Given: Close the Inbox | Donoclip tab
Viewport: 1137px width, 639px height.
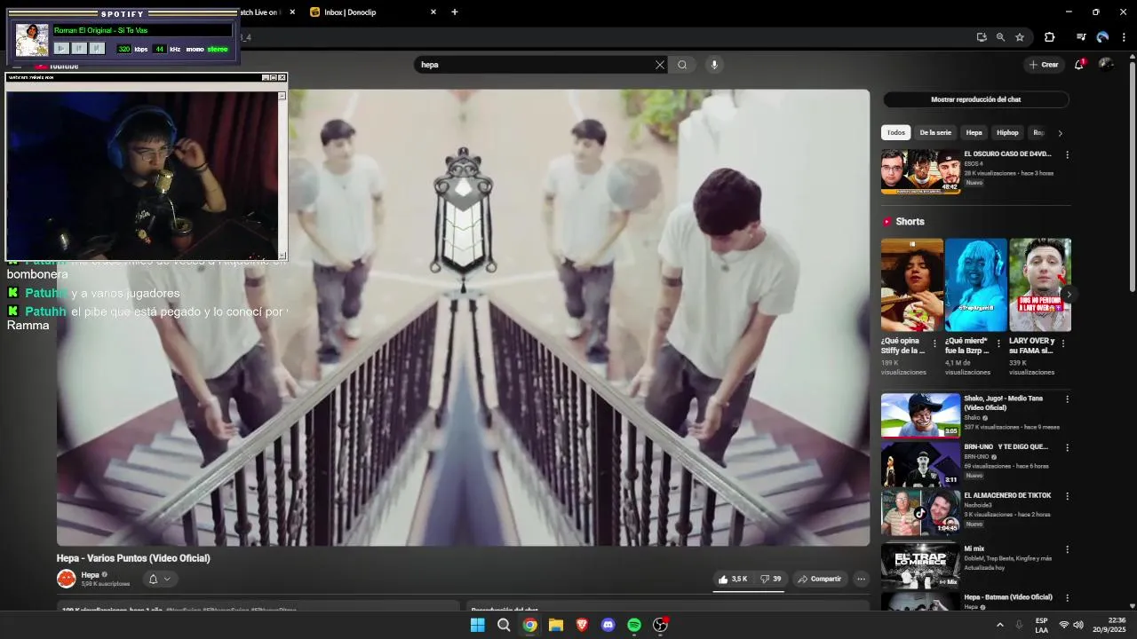Looking at the screenshot, I should [433, 12].
